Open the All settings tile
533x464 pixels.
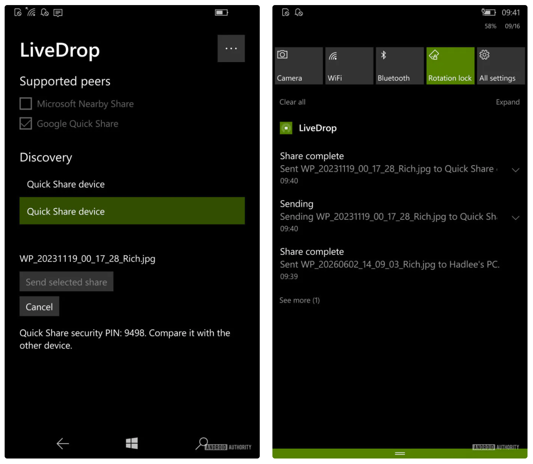501,66
